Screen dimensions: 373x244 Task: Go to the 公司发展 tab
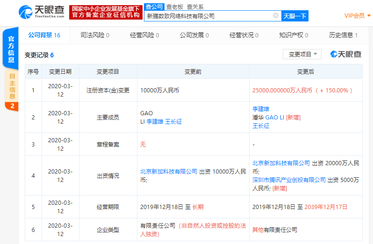point(194,35)
